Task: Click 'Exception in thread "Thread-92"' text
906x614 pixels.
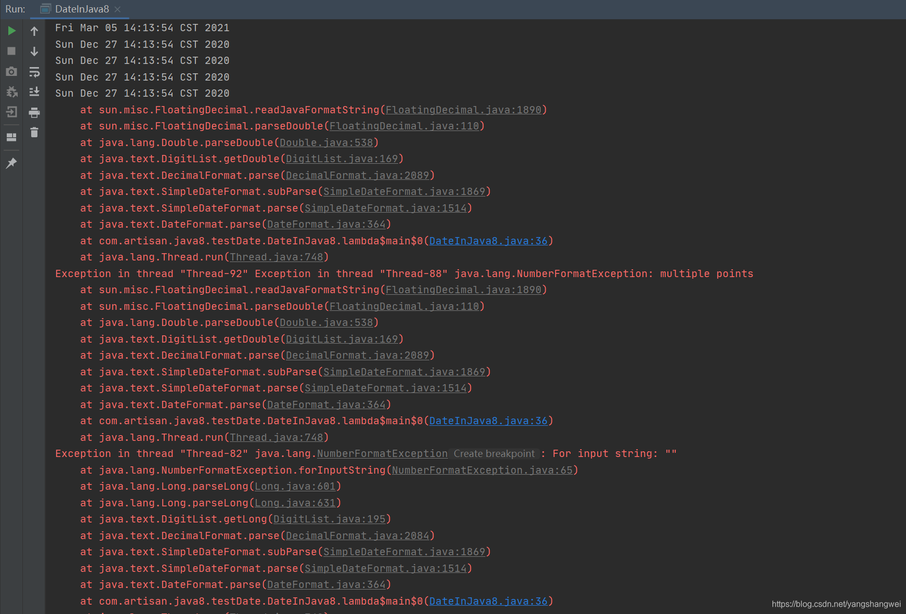Action: click(151, 273)
